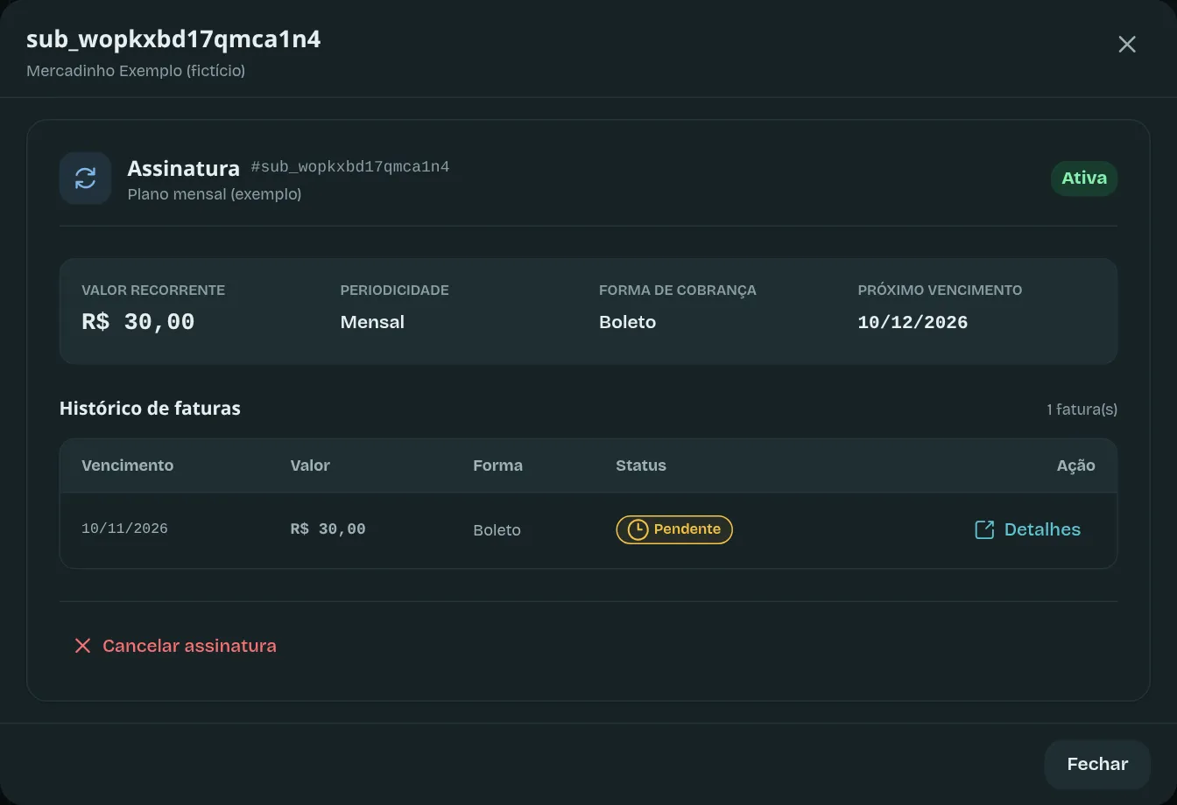Click the Histórico de faturas heading
The image size is (1177, 805).
(150, 408)
